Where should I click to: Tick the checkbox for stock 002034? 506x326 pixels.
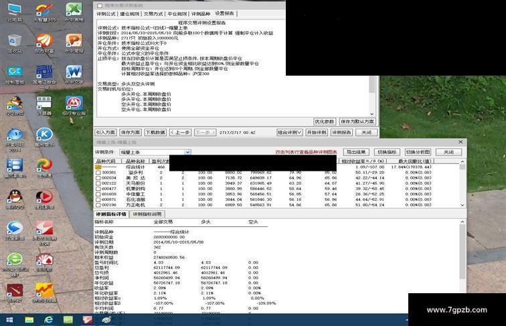coord(98,178)
